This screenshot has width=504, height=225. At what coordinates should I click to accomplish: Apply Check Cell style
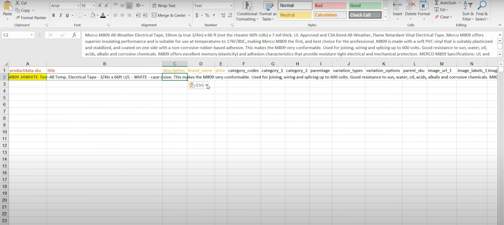[x=365, y=15]
